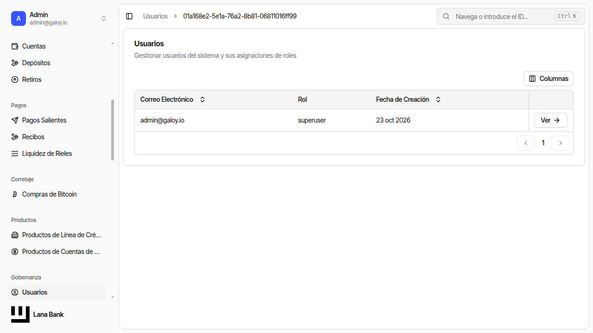Click the Pagos Salientes paper-plane icon

(14, 120)
